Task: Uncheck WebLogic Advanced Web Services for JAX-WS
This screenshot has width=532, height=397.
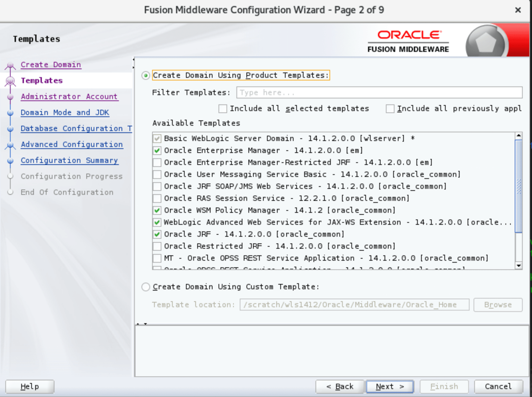Action: [x=157, y=222]
